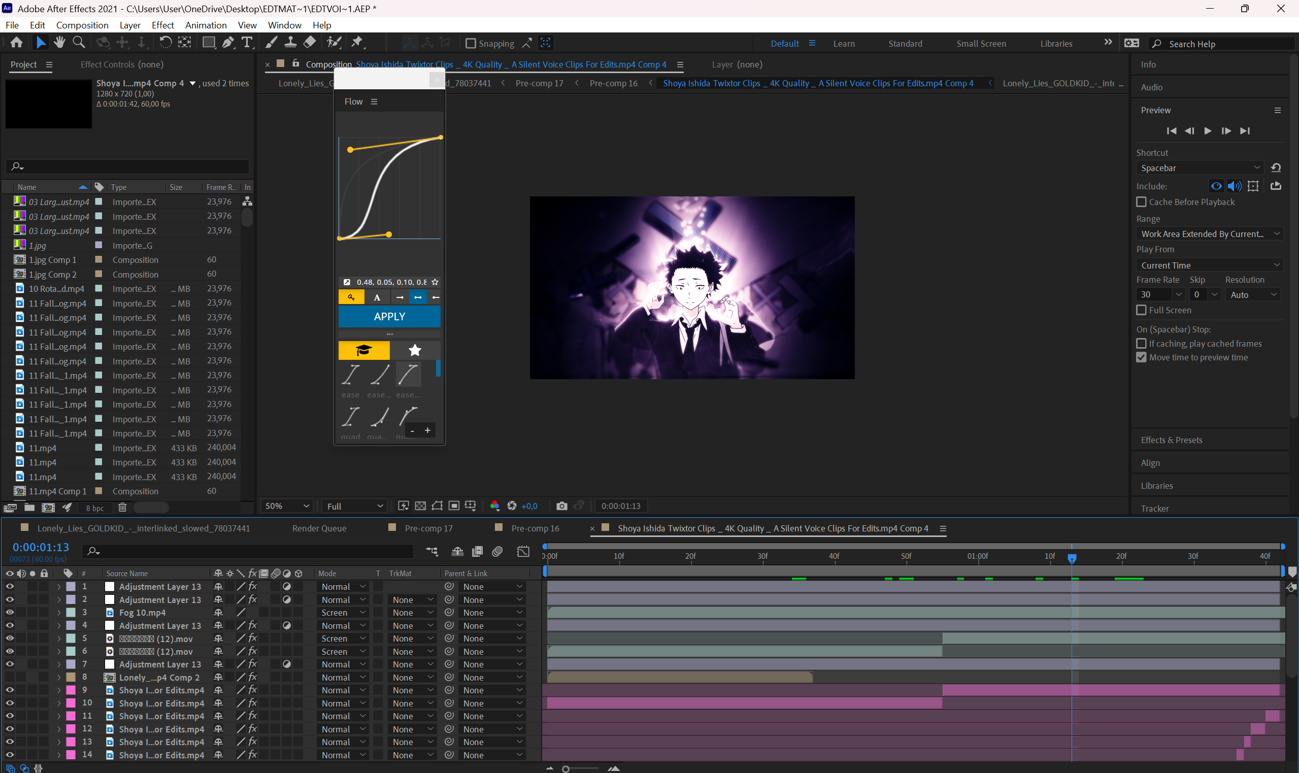Switch to the Pre-comp 17 timeline tab

pos(428,528)
